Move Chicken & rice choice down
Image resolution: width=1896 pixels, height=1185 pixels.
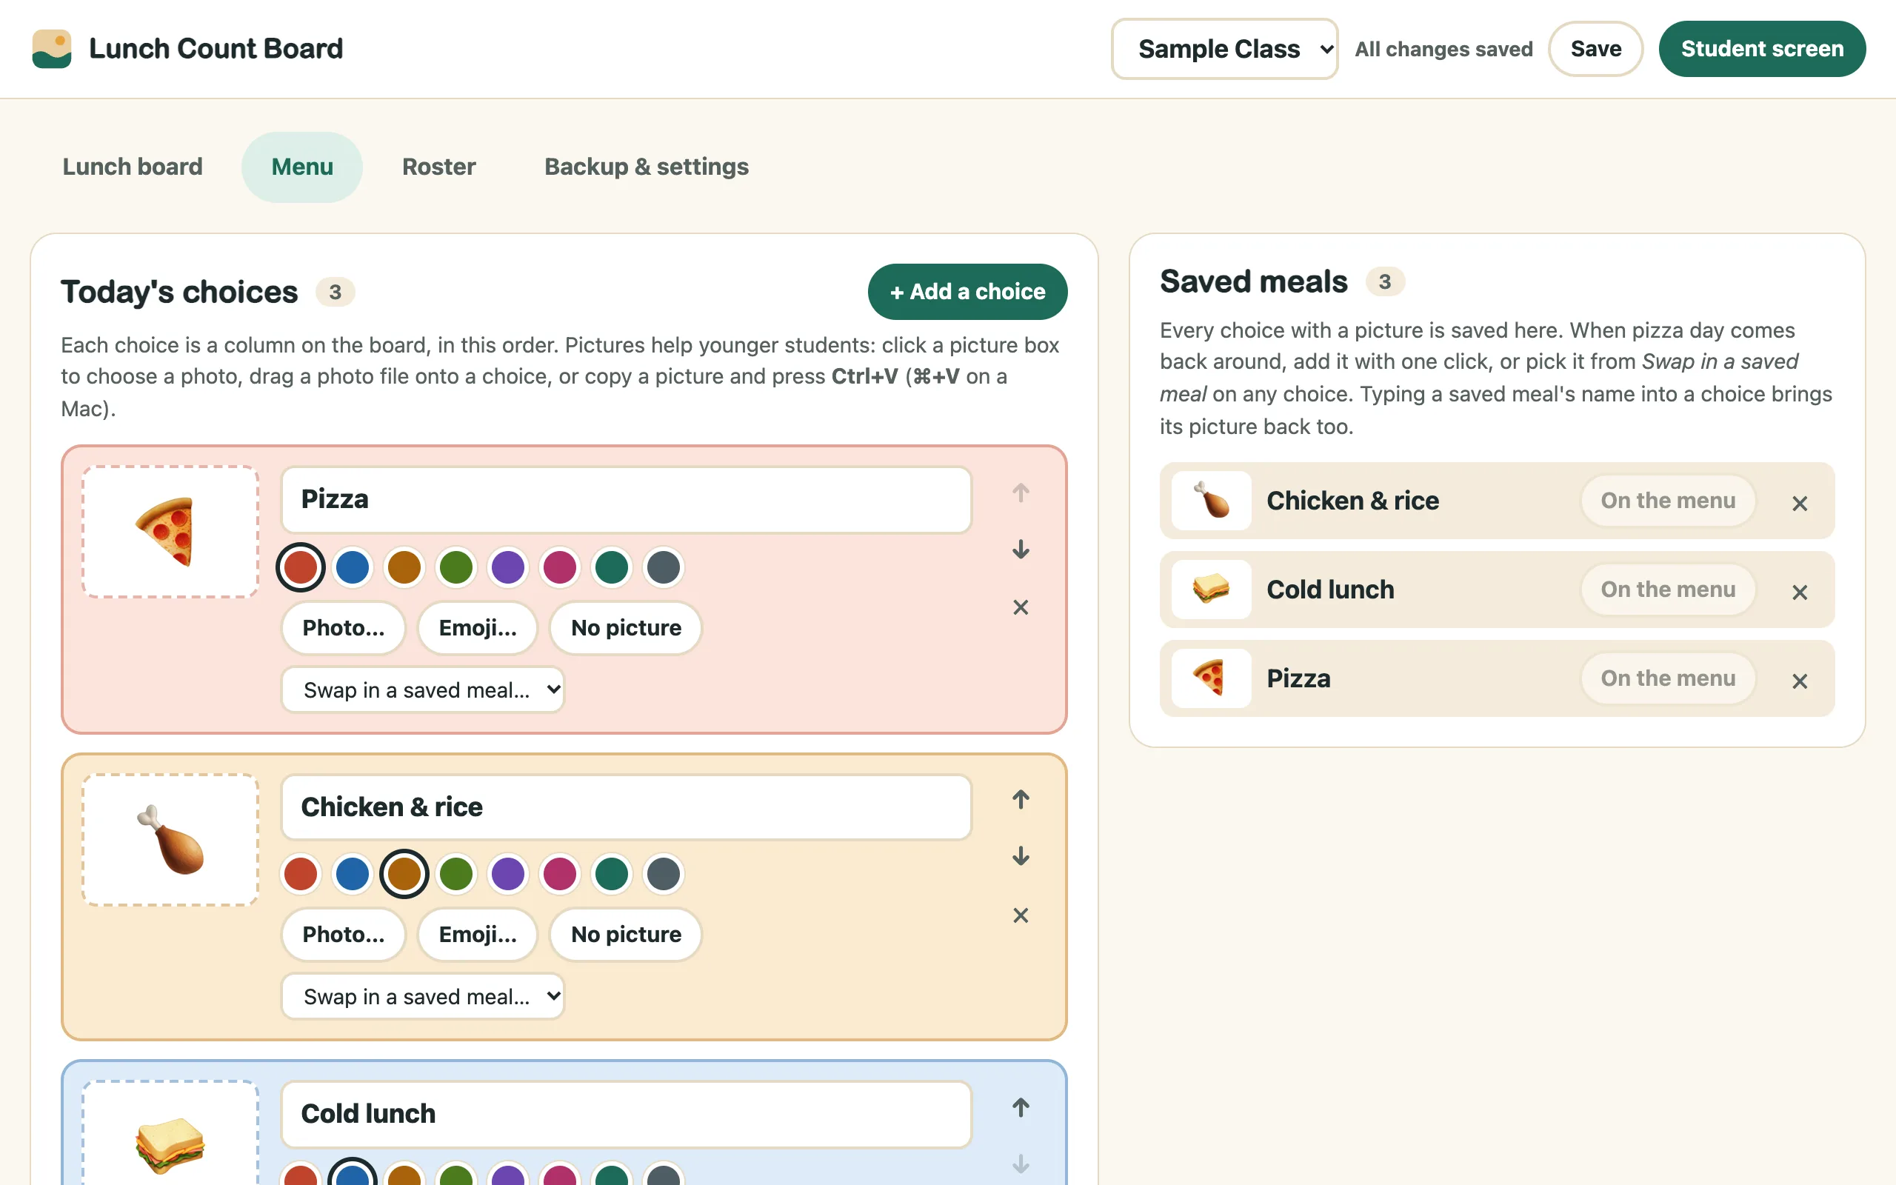click(1020, 856)
